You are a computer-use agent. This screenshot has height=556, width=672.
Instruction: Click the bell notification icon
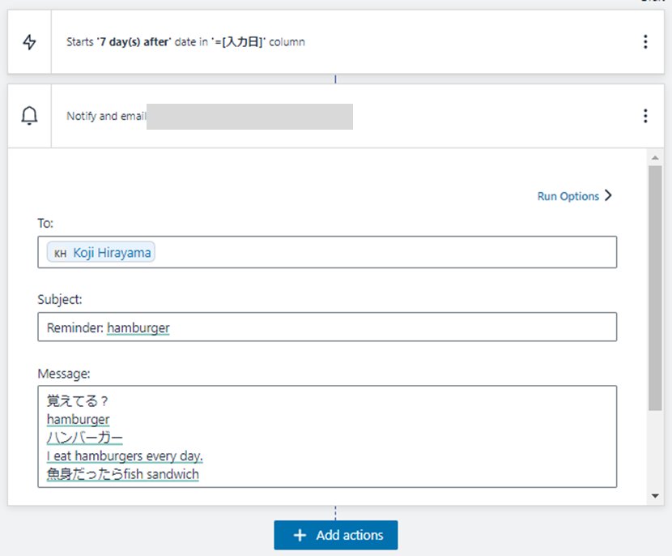pyautogui.click(x=29, y=116)
